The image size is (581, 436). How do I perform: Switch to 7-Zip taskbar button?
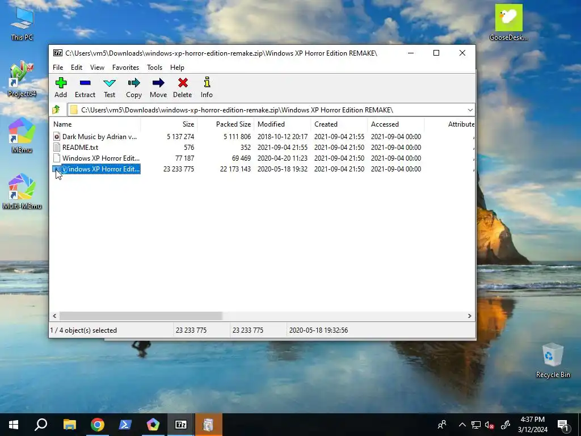(x=181, y=425)
